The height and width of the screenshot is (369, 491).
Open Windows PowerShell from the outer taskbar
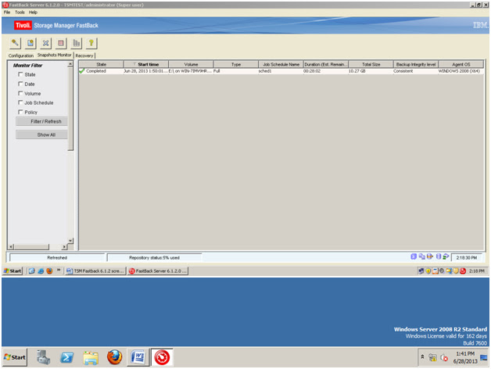click(x=67, y=357)
